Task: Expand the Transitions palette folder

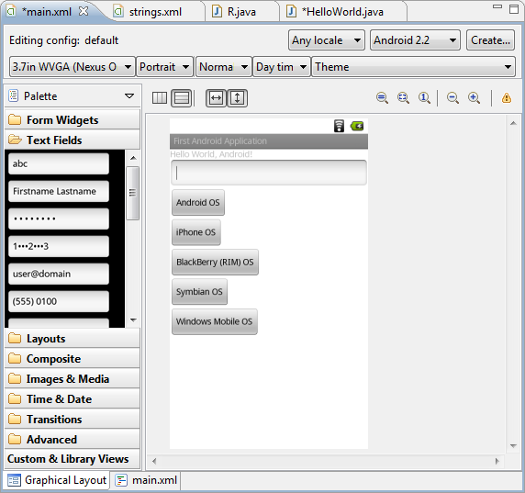Action: (73, 420)
